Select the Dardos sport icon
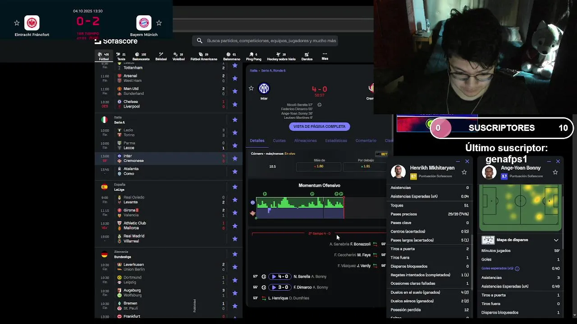Viewport: 577px width, 324px height. point(307,57)
